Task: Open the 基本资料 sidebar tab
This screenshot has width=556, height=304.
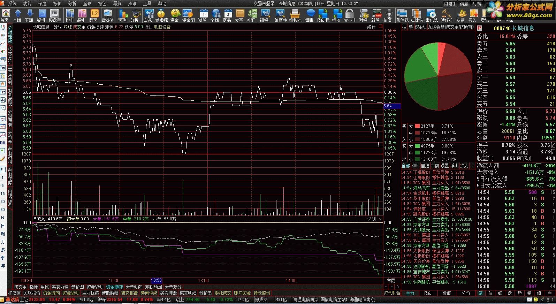Action: (x=10, y=77)
